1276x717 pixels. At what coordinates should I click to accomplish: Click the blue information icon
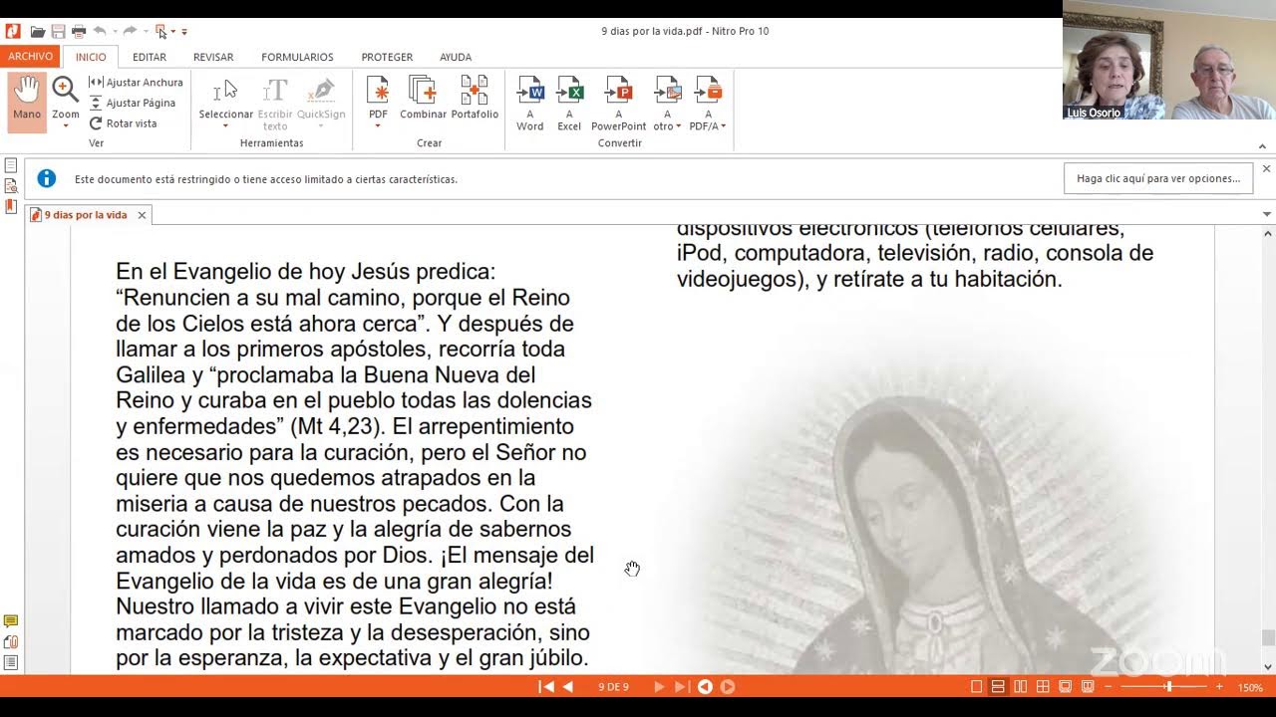click(x=46, y=179)
